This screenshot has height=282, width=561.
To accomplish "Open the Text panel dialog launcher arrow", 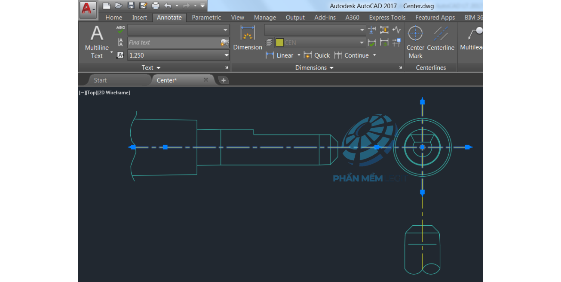I will [227, 68].
